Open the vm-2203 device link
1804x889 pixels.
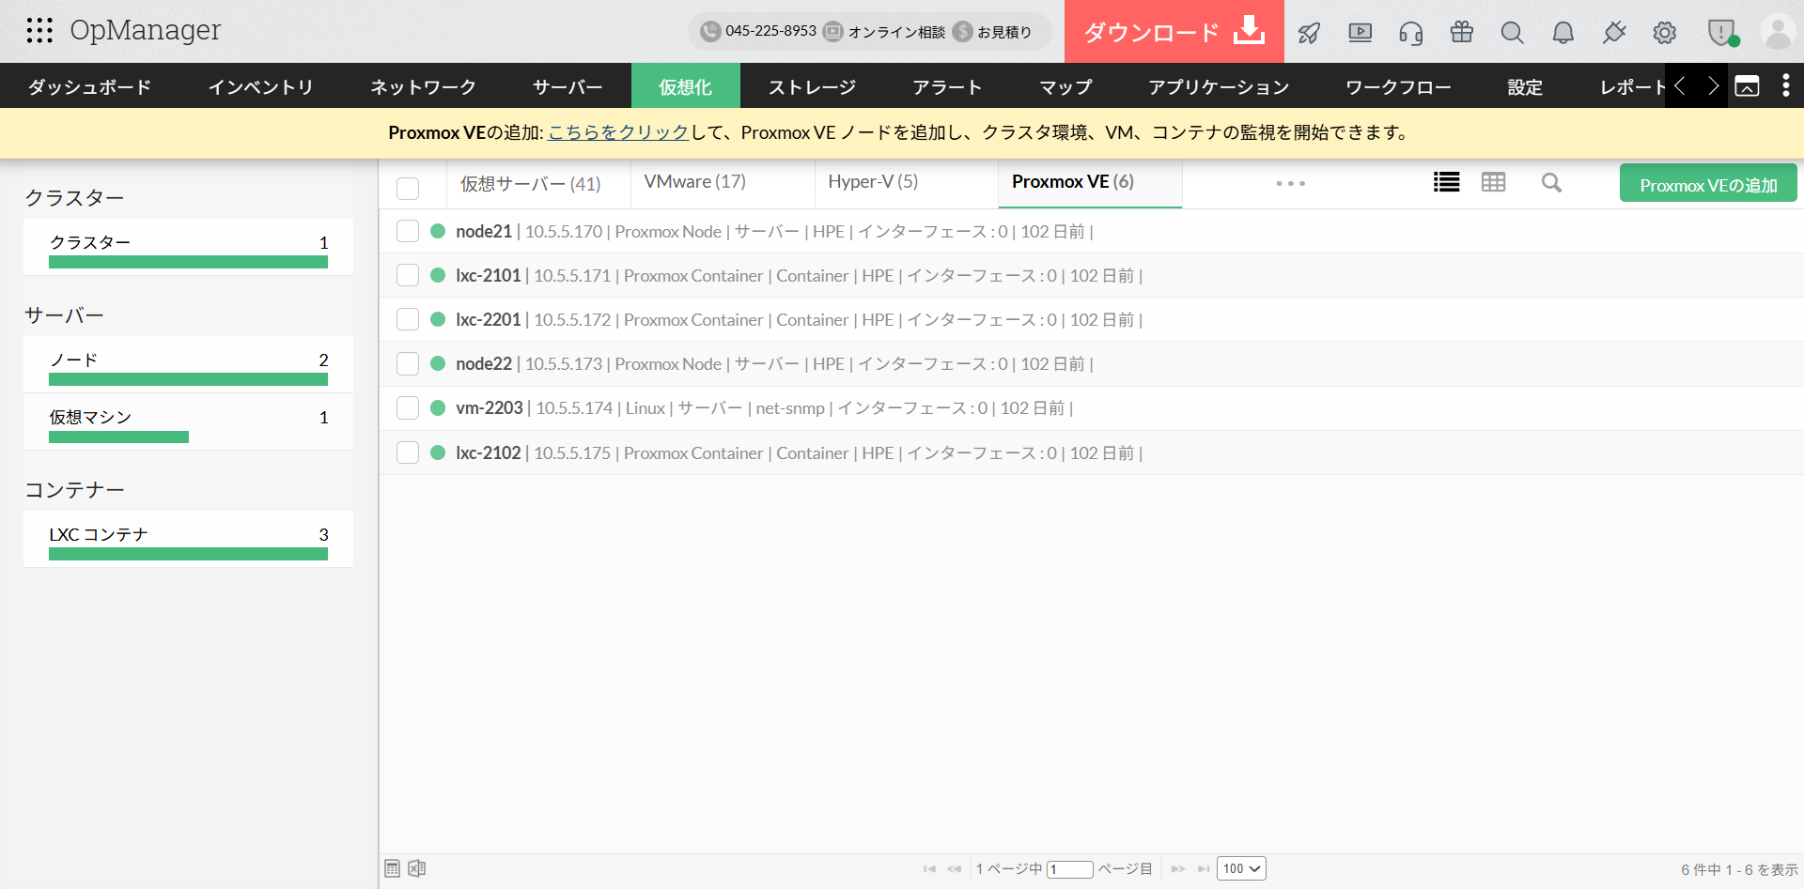(x=490, y=407)
